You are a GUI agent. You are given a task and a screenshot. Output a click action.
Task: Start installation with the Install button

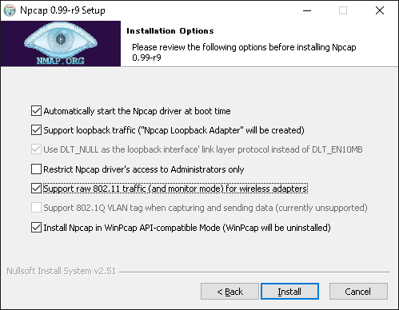[289, 292]
